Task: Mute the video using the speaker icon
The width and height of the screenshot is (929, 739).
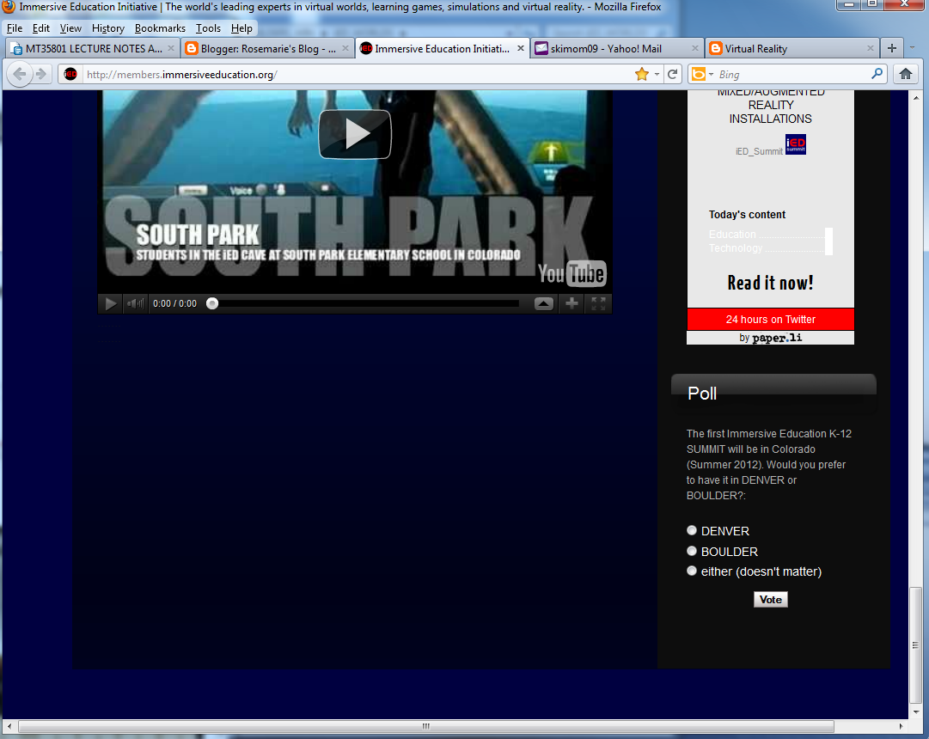Action: (135, 304)
